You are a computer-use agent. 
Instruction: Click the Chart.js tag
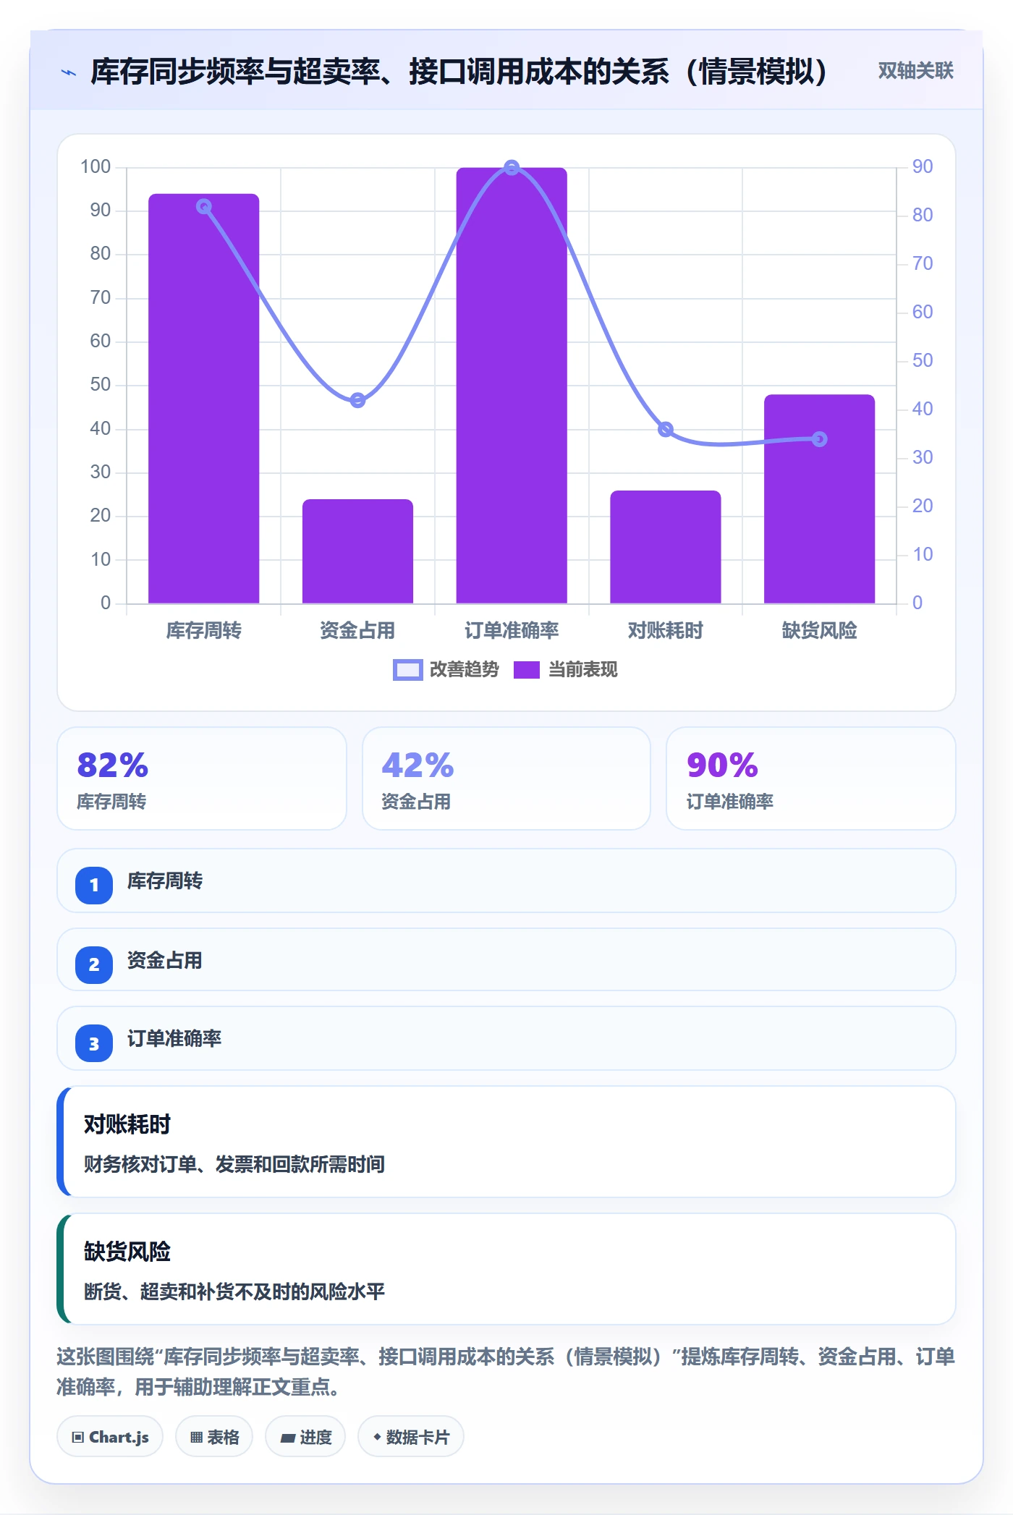point(110,1437)
